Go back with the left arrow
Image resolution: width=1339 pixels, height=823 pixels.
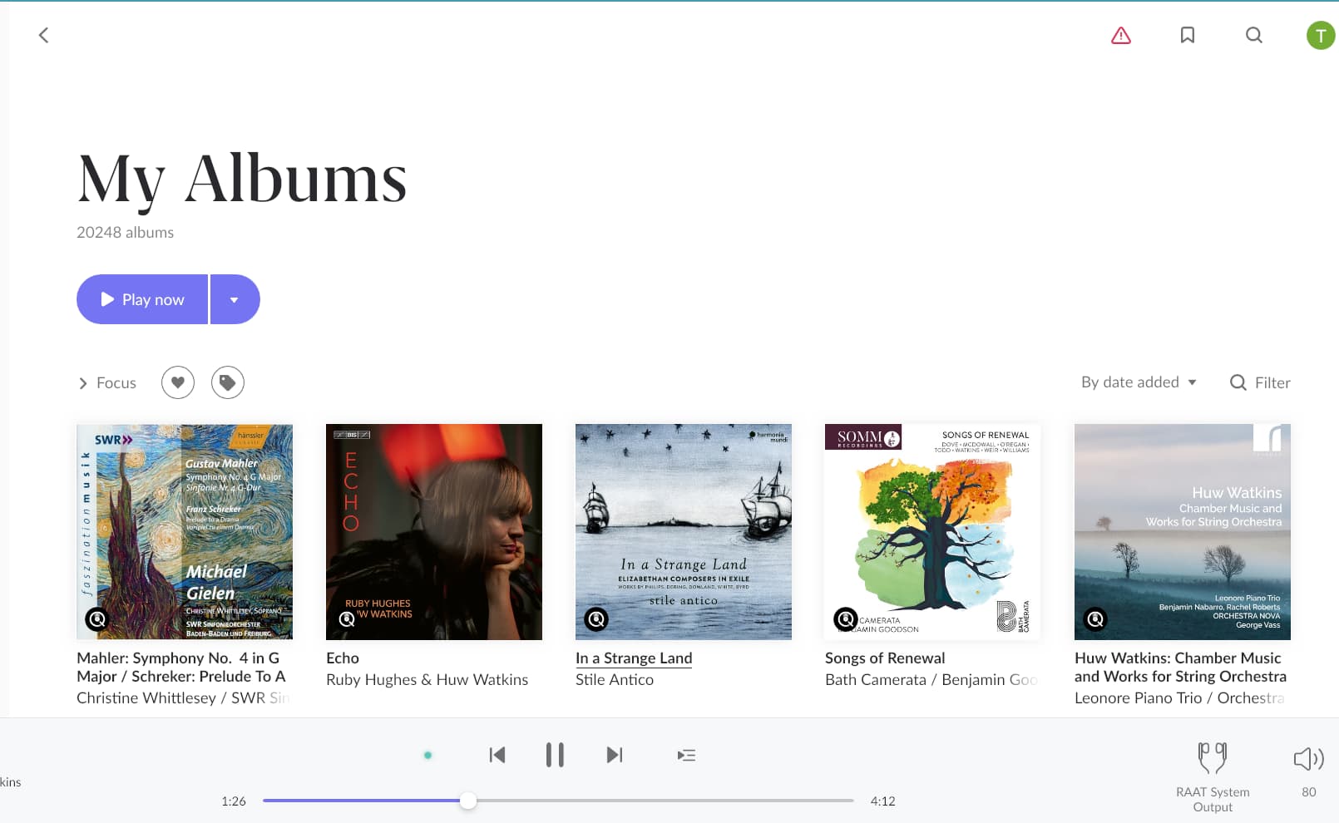[x=44, y=35]
